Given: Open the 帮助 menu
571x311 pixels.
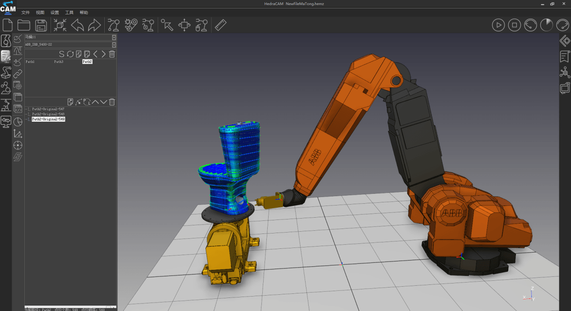Looking at the screenshot, I should 84,12.
